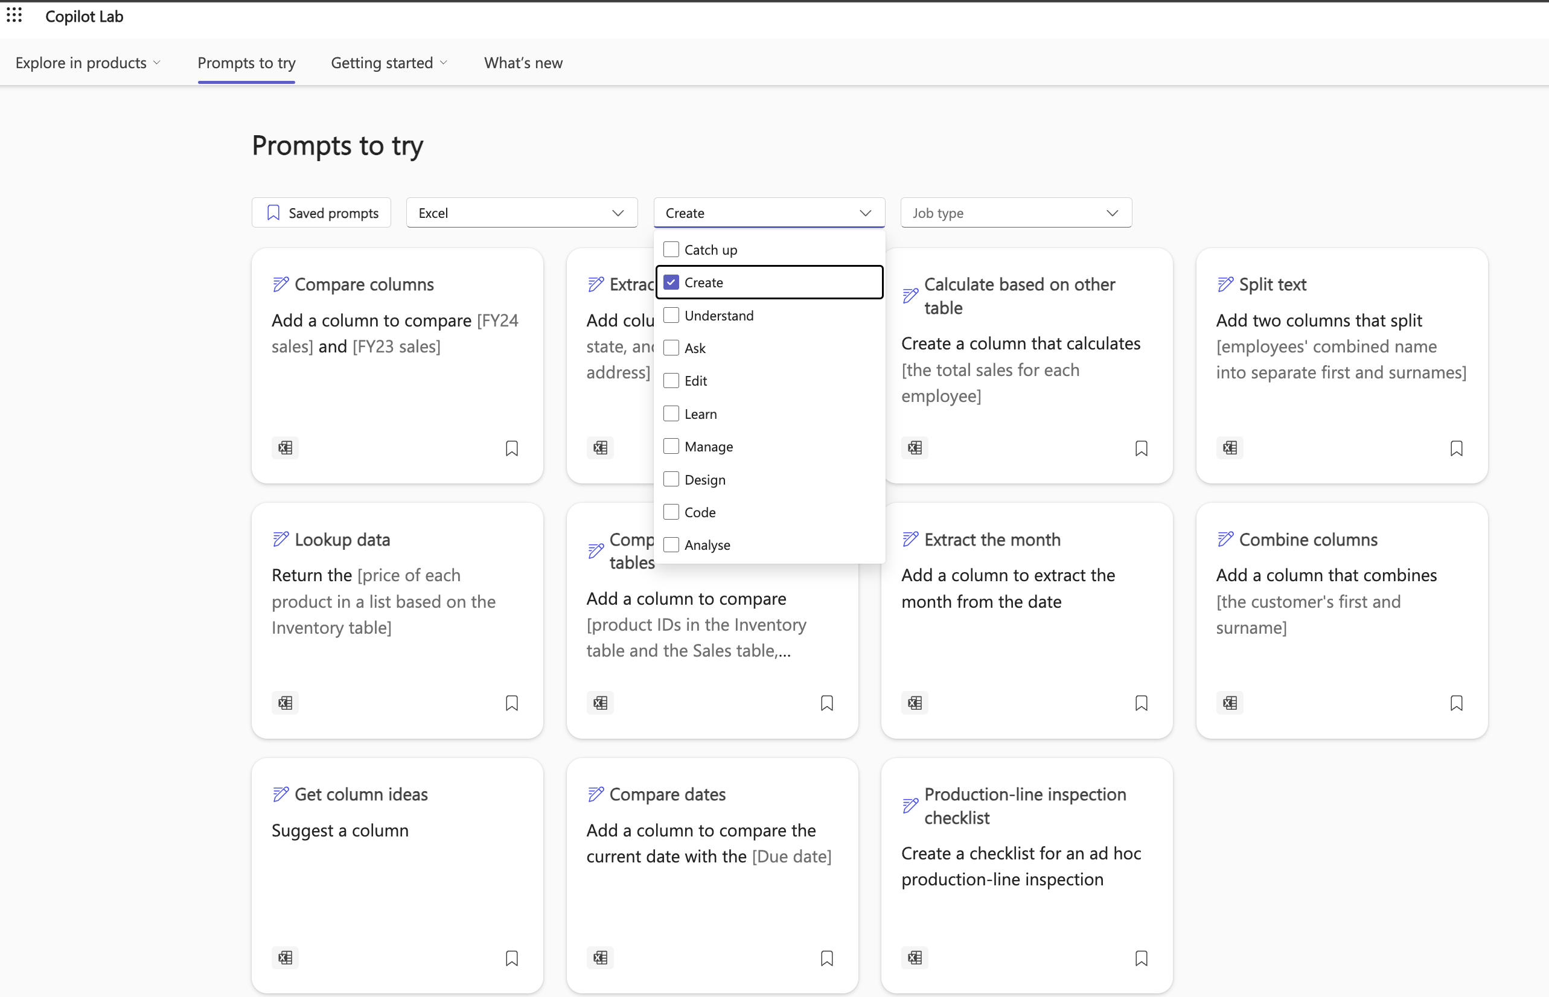
Task: Tick the Design checkbox
Action: coord(671,479)
